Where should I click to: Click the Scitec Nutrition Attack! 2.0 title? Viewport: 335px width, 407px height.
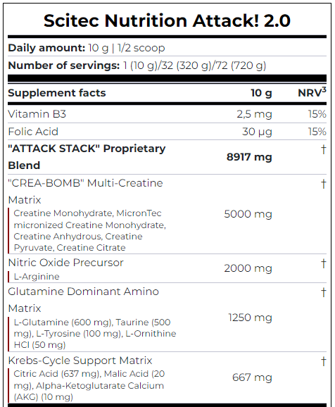[167, 20]
